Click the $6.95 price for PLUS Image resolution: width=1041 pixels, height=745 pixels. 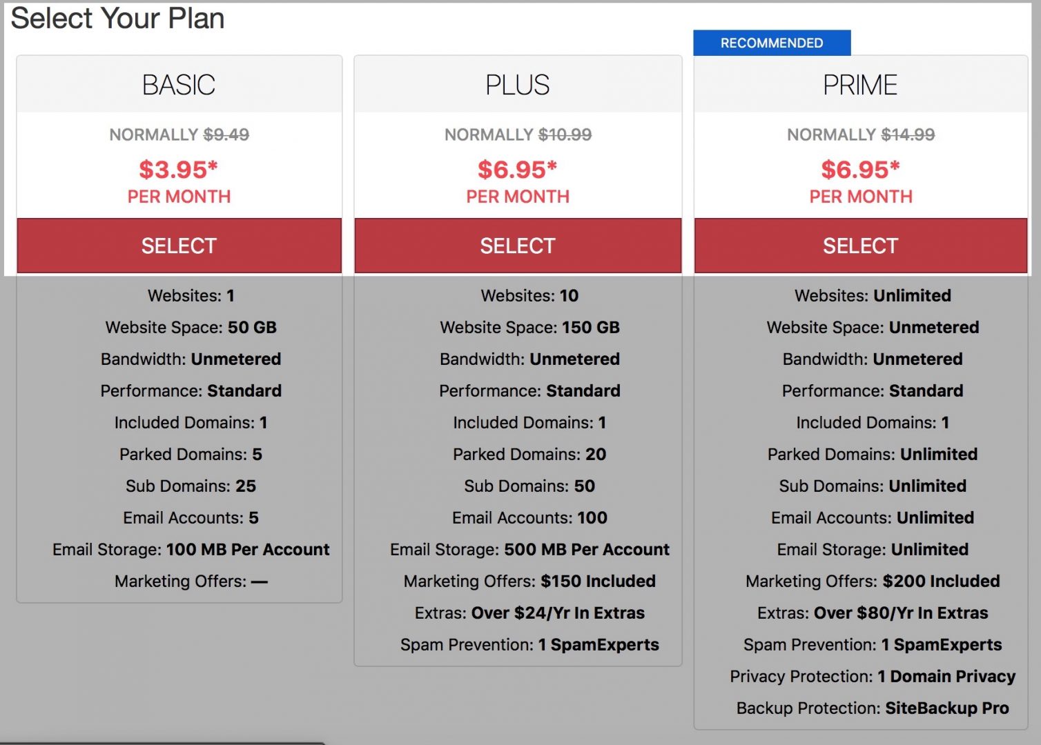coord(518,168)
